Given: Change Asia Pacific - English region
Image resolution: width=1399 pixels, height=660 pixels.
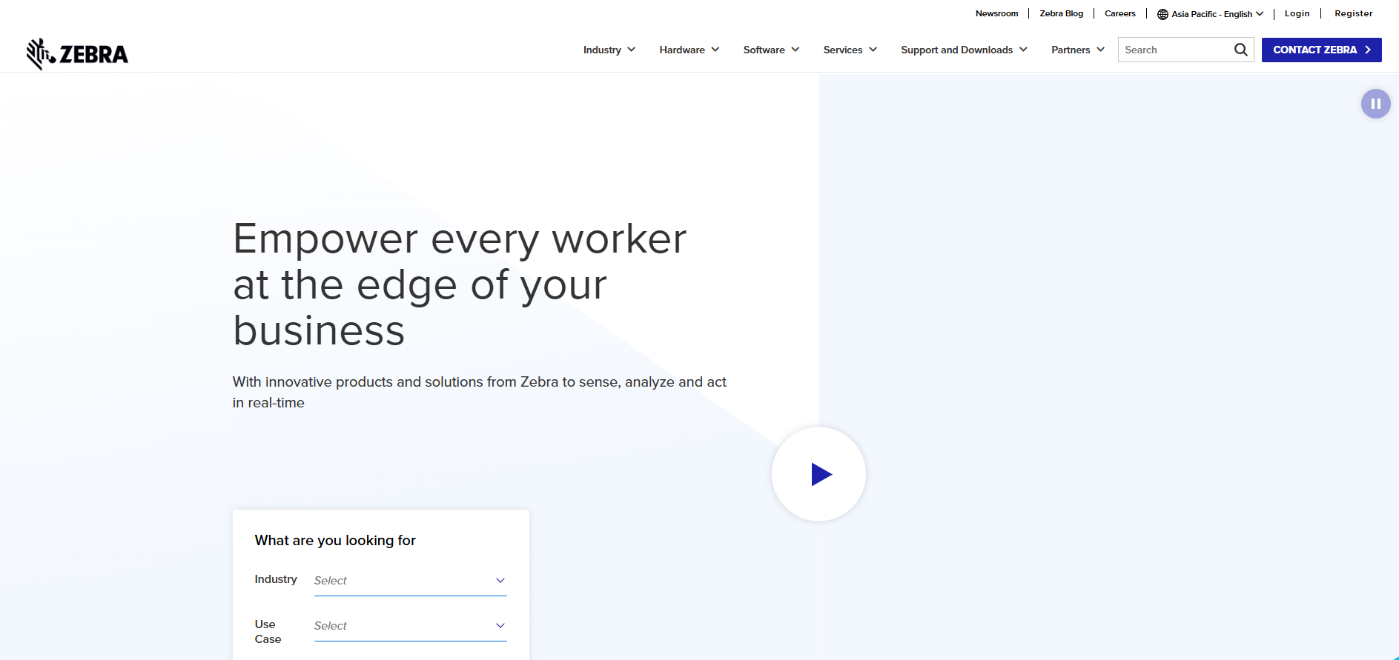Looking at the screenshot, I should tap(1217, 14).
